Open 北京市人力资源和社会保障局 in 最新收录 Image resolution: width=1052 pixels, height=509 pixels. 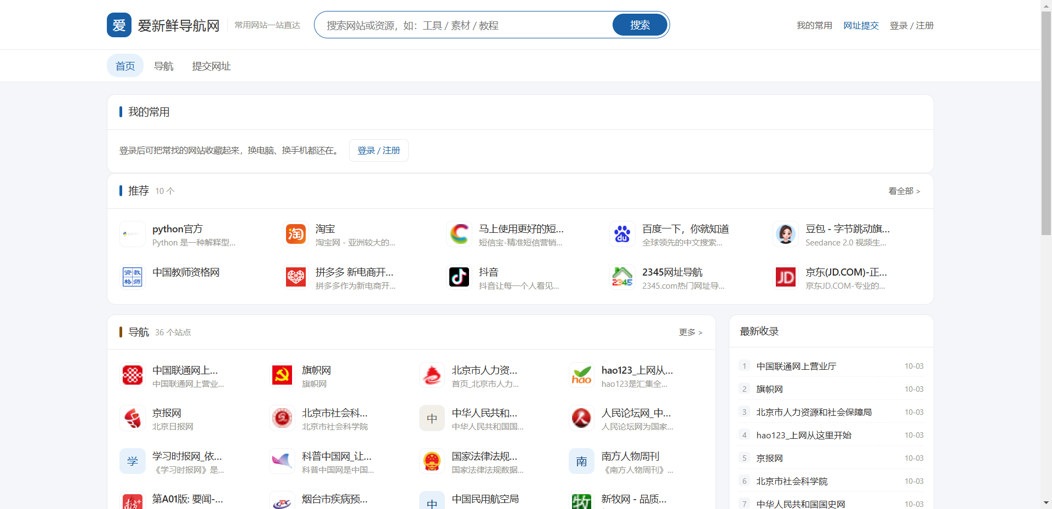click(x=831, y=412)
